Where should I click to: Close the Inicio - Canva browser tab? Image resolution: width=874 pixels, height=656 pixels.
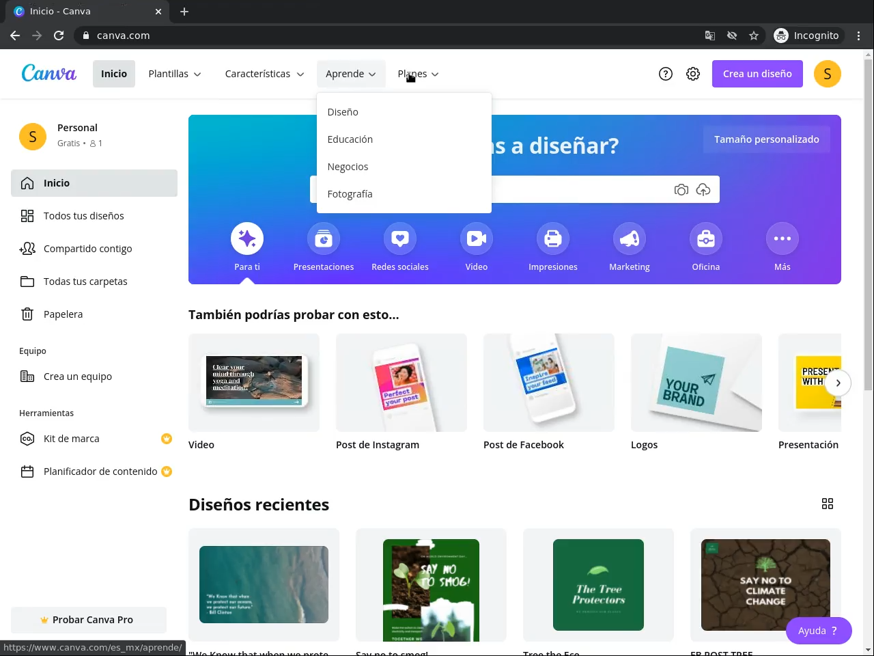click(158, 12)
